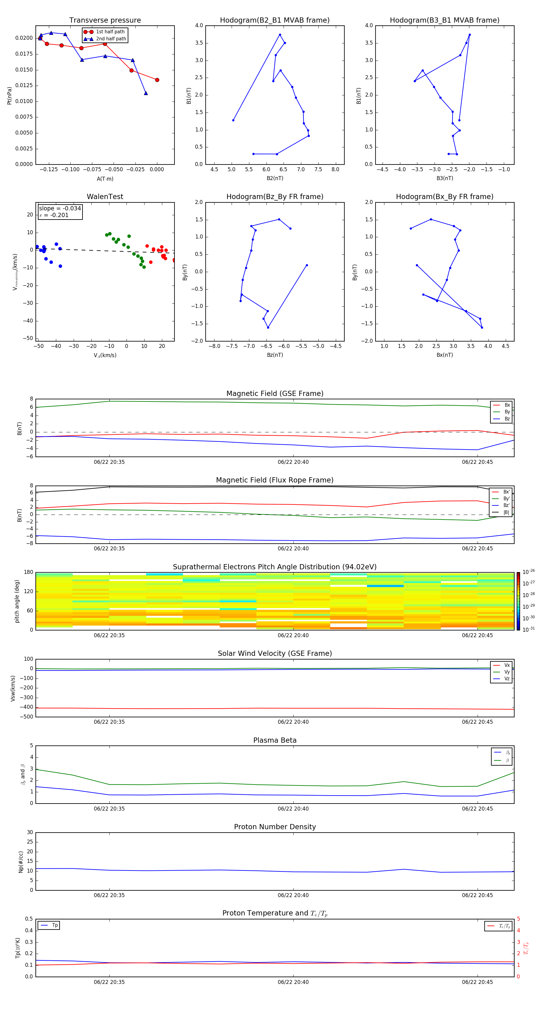Click the 'Pt(nPa)' y-axis label
The image size is (550, 1009).
9,96
